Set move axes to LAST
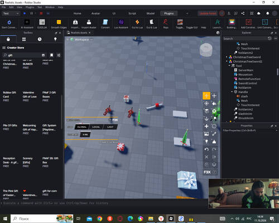 coord(110,127)
